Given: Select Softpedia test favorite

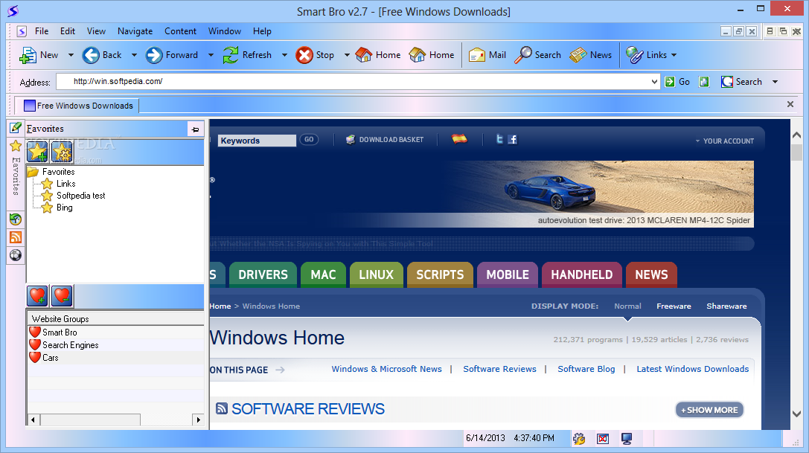Looking at the screenshot, I should pyautogui.click(x=80, y=196).
